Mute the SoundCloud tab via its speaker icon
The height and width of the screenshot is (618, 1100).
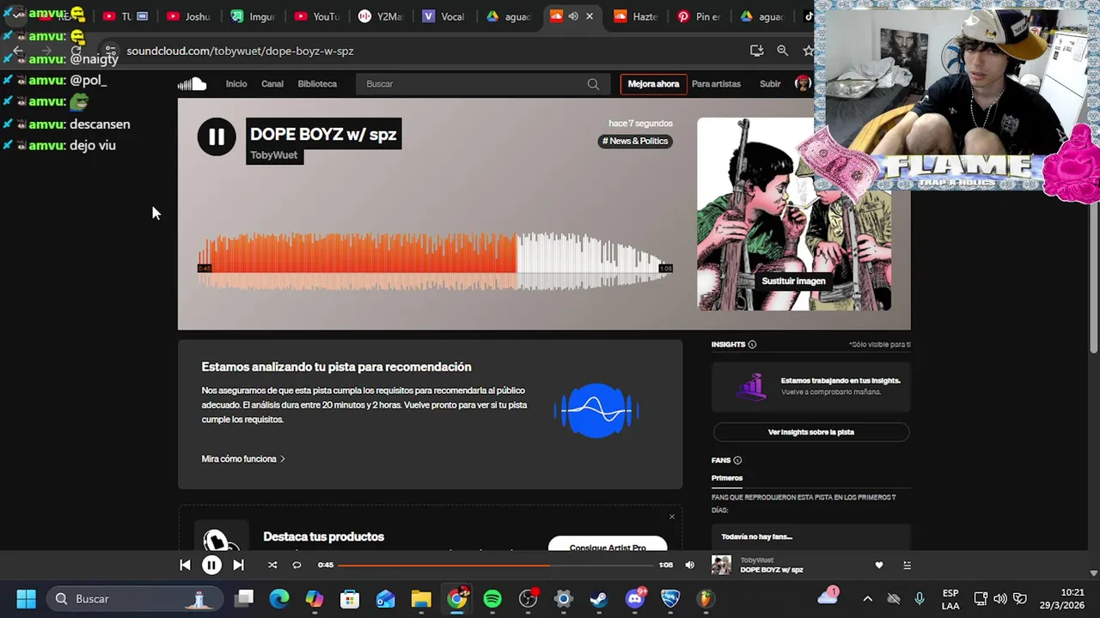pos(573,16)
